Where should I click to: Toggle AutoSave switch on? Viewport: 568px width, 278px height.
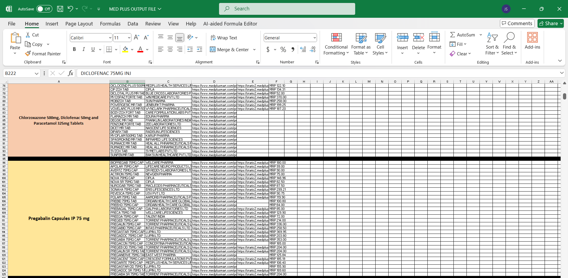tap(44, 9)
